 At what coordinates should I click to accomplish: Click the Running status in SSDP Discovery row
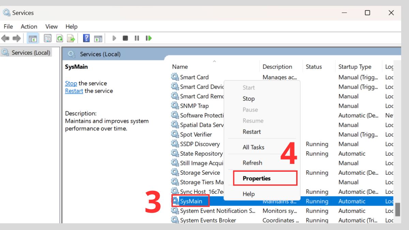coord(317,144)
